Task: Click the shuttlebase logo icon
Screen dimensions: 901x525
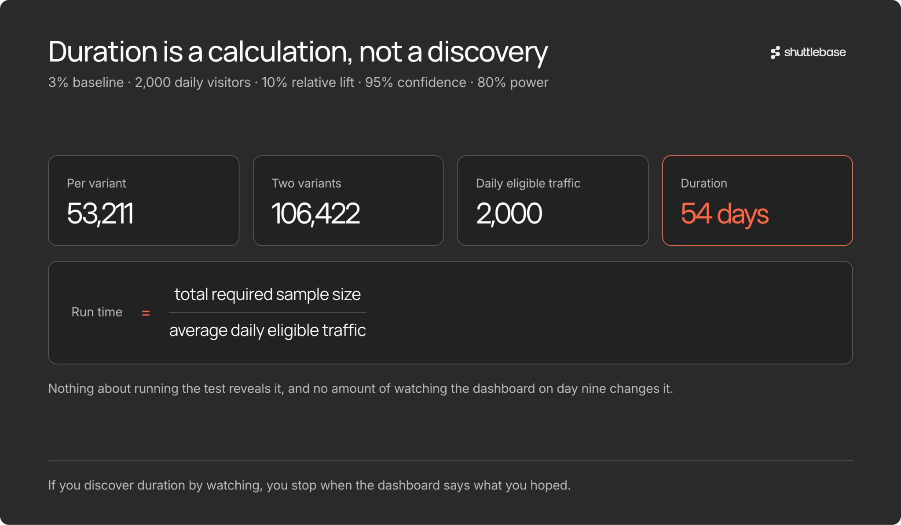Action: [775, 52]
